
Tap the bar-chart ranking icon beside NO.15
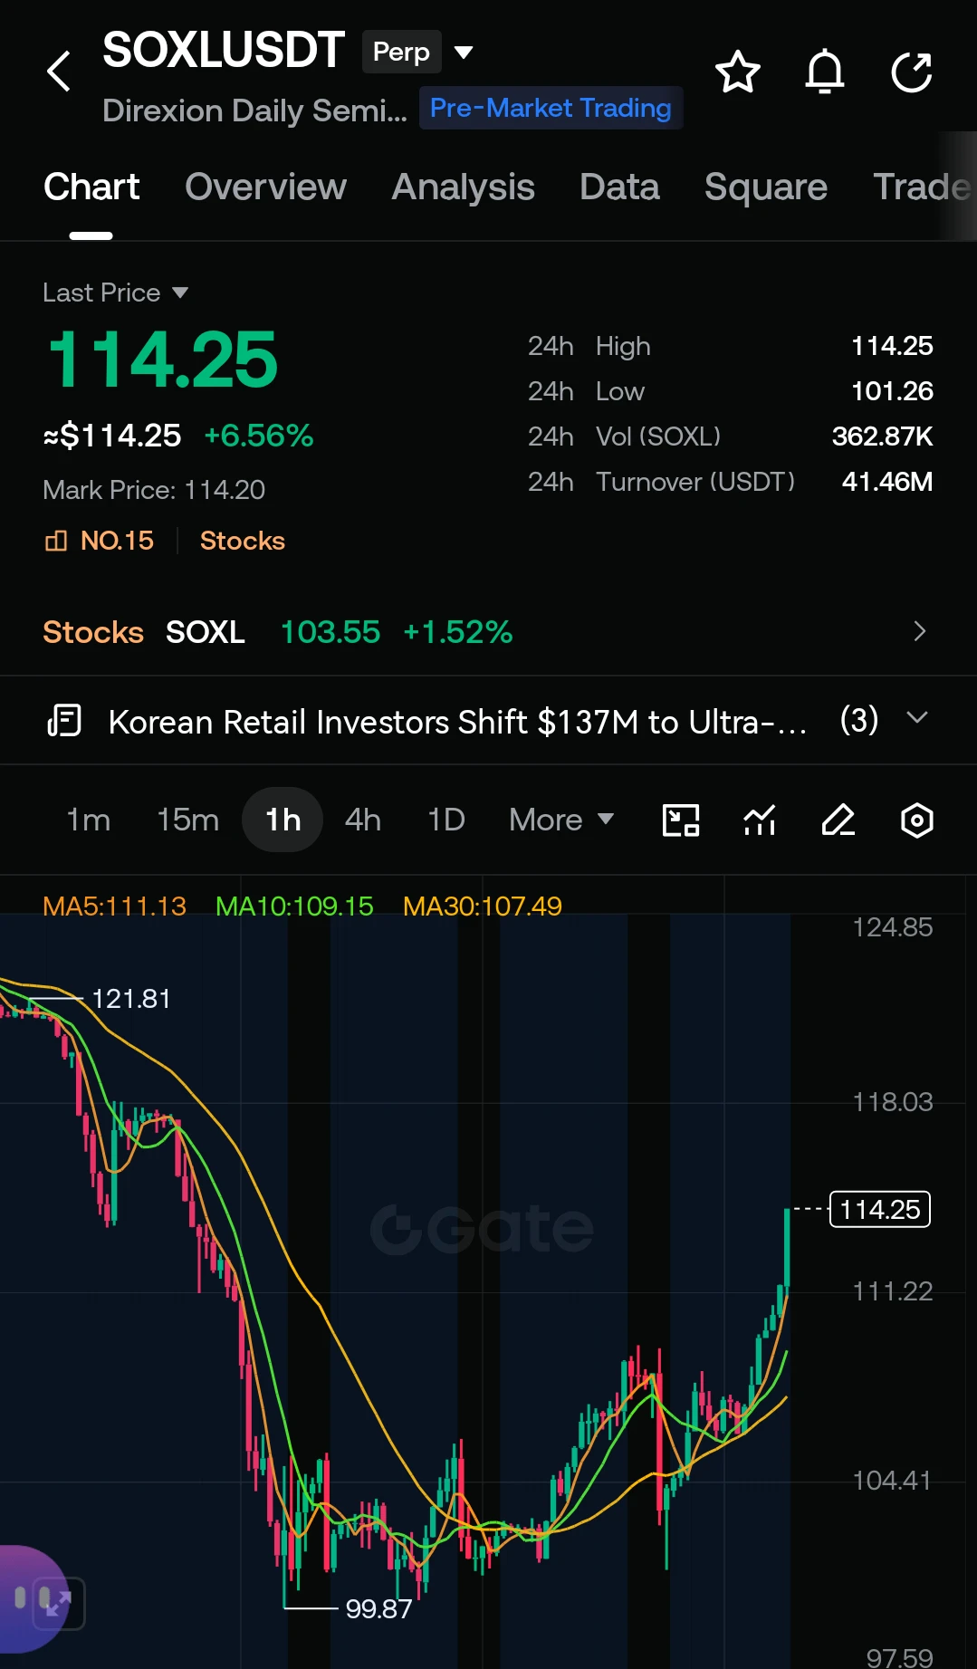(56, 541)
